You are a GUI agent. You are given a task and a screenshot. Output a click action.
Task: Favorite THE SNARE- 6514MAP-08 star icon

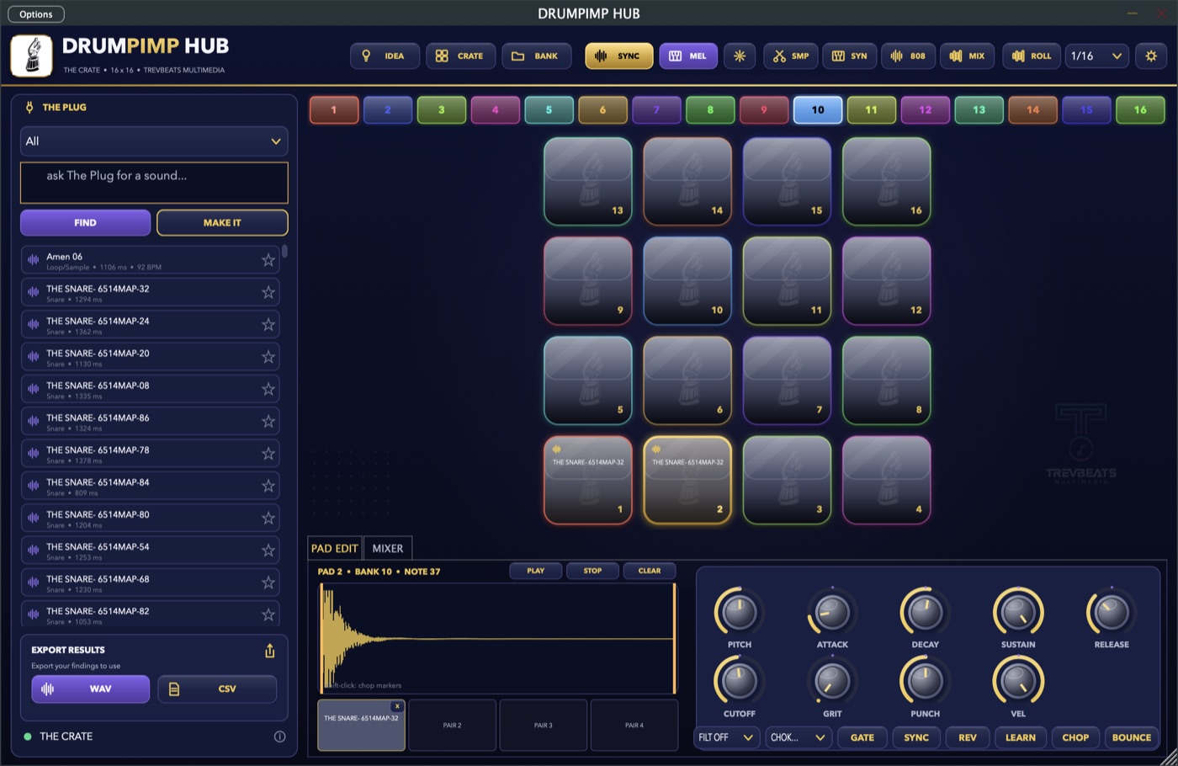click(268, 389)
